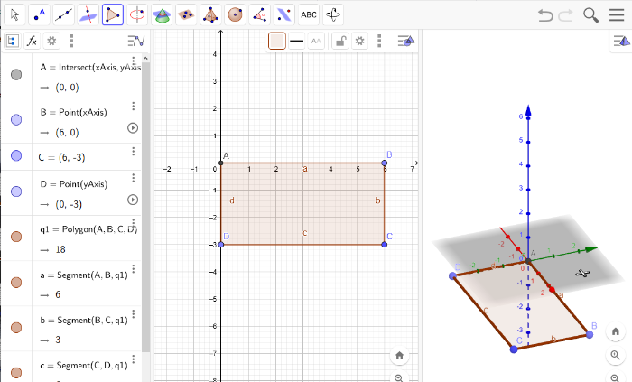Toggle the 3D view style bar
This screenshot has width=632, height=382.
tap(621, 41)
